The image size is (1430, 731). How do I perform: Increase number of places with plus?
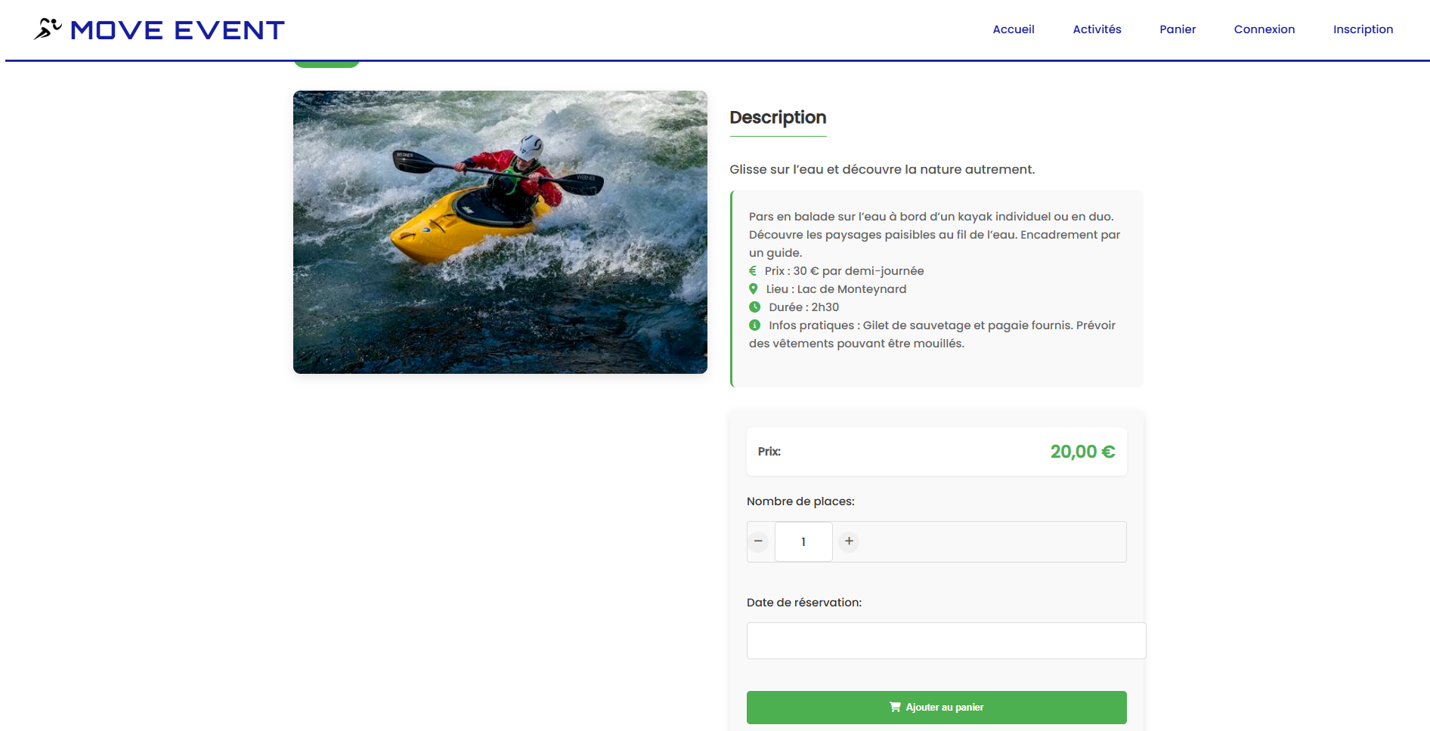(849, 541)
